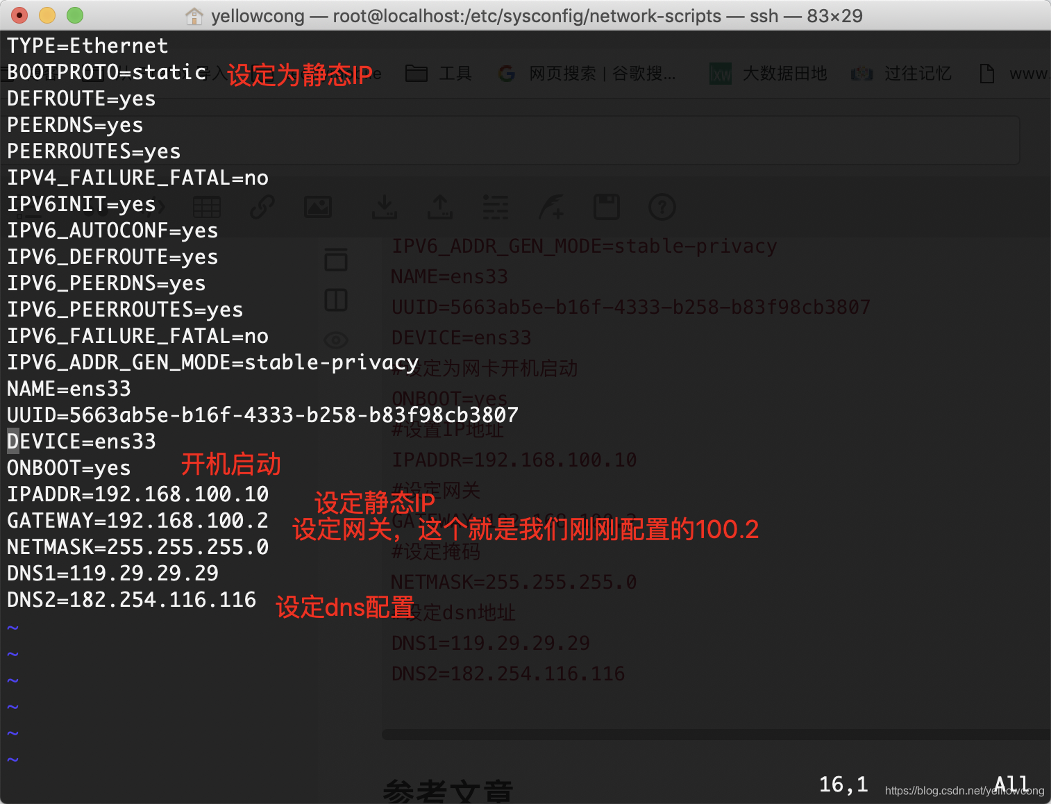Click the IPV4_FAILURE_FATAL=no line in terminal
The height and width of the screenshot is (804, 1051).
[x=137, y=178]
